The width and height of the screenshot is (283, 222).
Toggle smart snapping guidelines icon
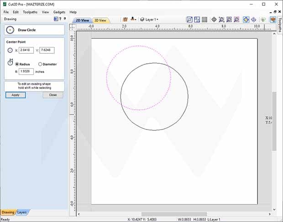197,20
